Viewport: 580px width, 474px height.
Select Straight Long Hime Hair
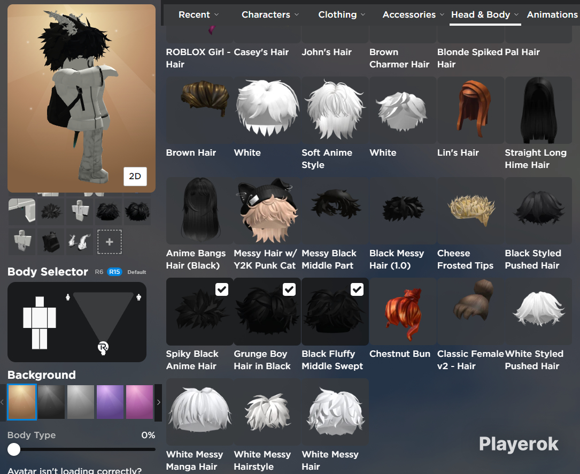(x=539, y=110)
